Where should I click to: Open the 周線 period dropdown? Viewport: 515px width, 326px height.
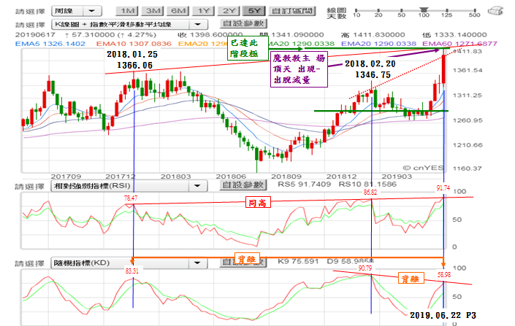click(77, 11)
